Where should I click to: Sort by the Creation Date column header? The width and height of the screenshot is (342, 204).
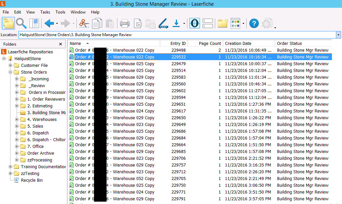[x=249, y=44]
